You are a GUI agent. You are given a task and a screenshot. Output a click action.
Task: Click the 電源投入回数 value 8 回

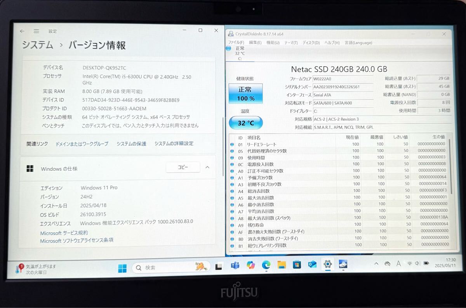[434, 102]
